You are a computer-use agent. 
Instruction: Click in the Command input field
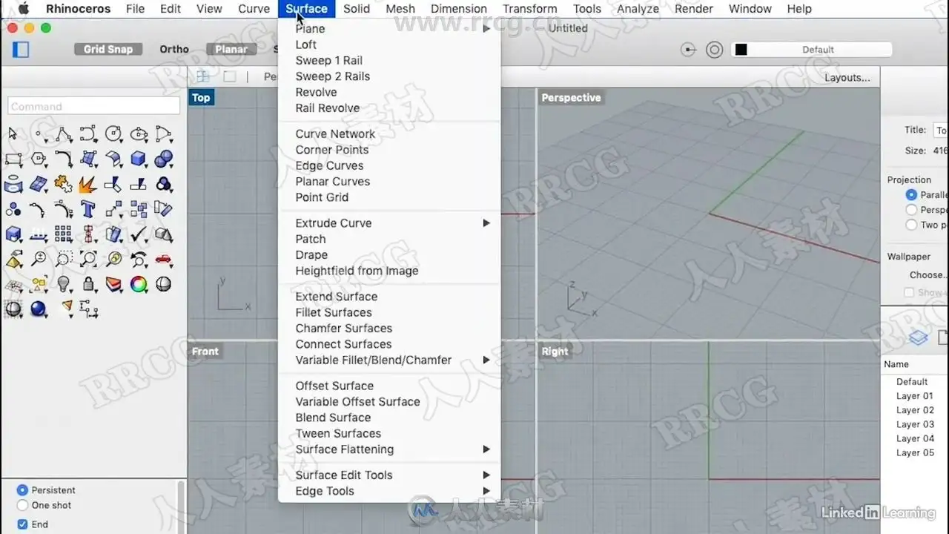[x=94, y=106]
